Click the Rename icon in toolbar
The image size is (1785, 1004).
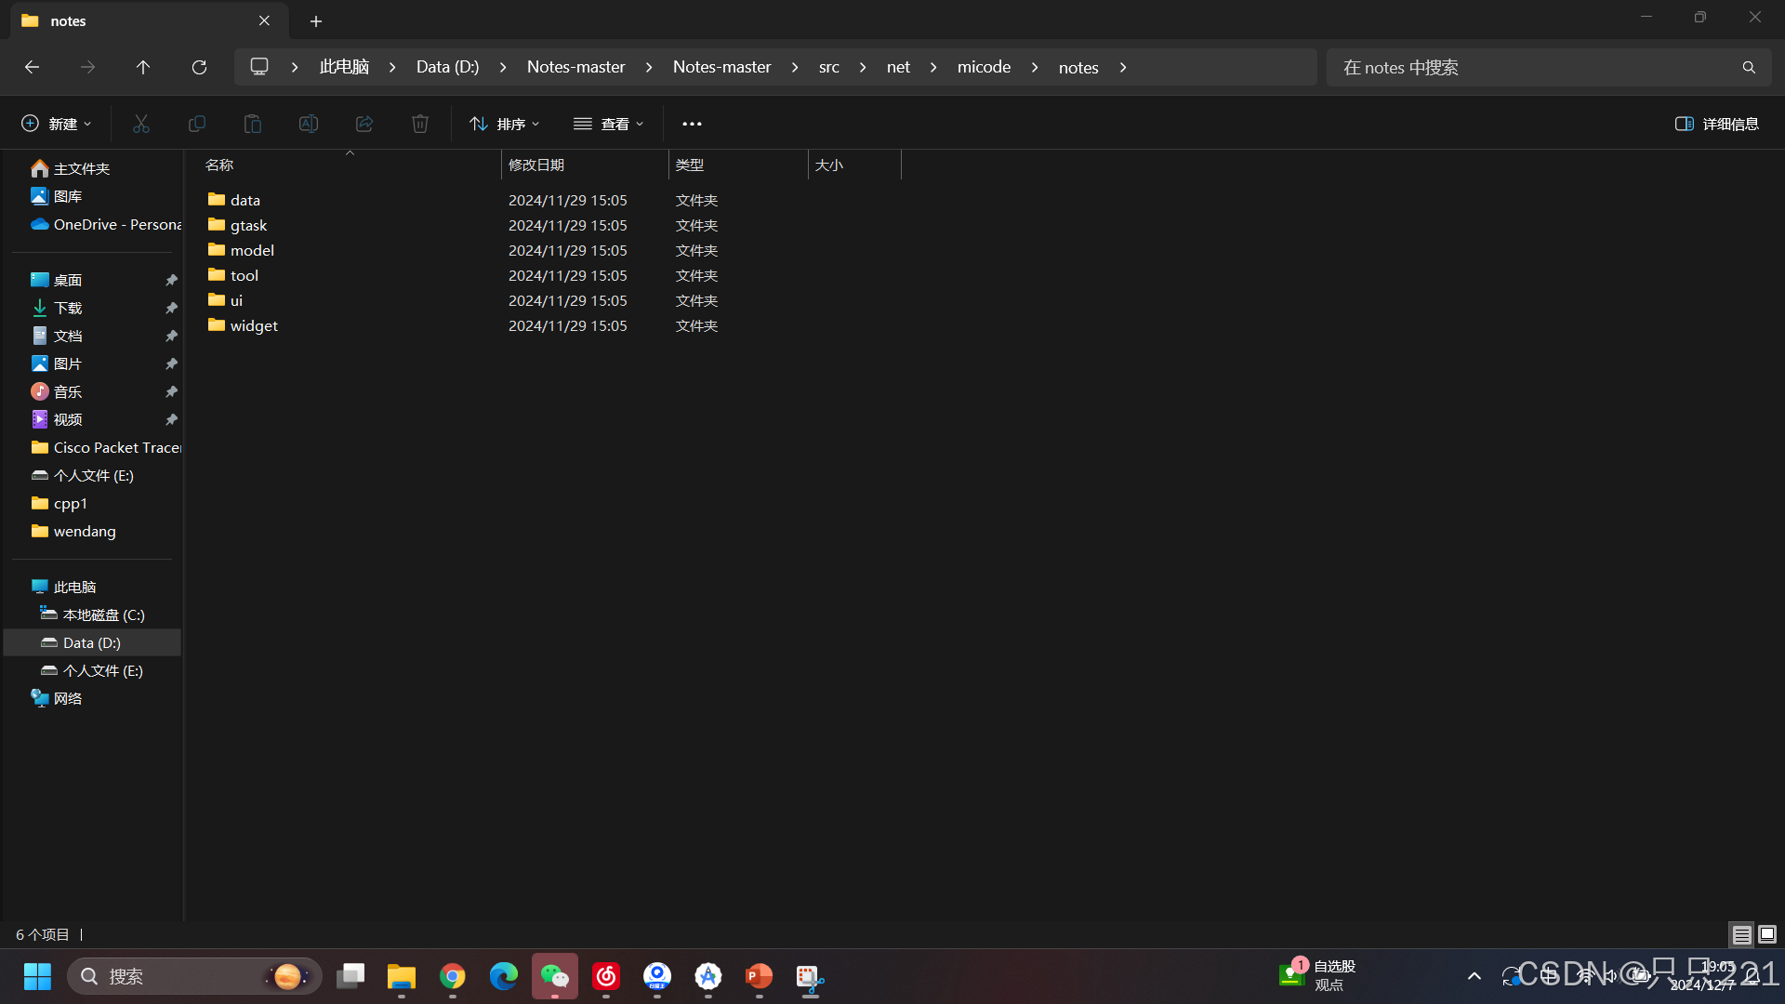pos(309,124)
